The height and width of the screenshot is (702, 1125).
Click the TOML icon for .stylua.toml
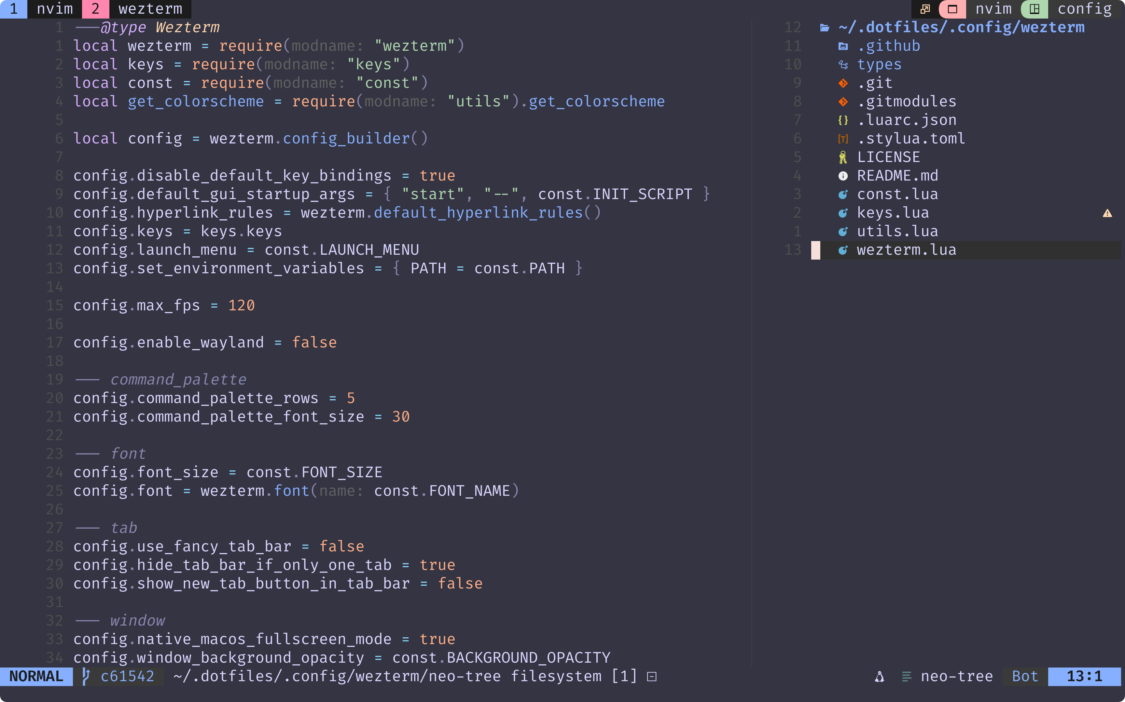coord(843,139)
